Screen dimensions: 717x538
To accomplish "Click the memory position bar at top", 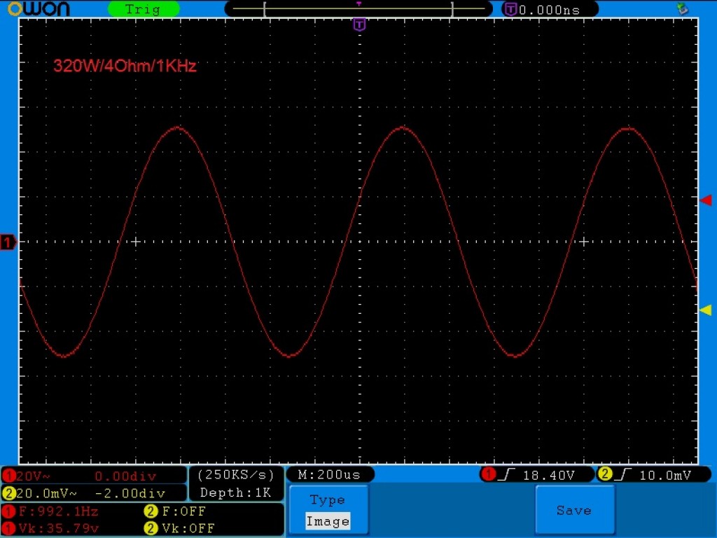I will (358, 8).
